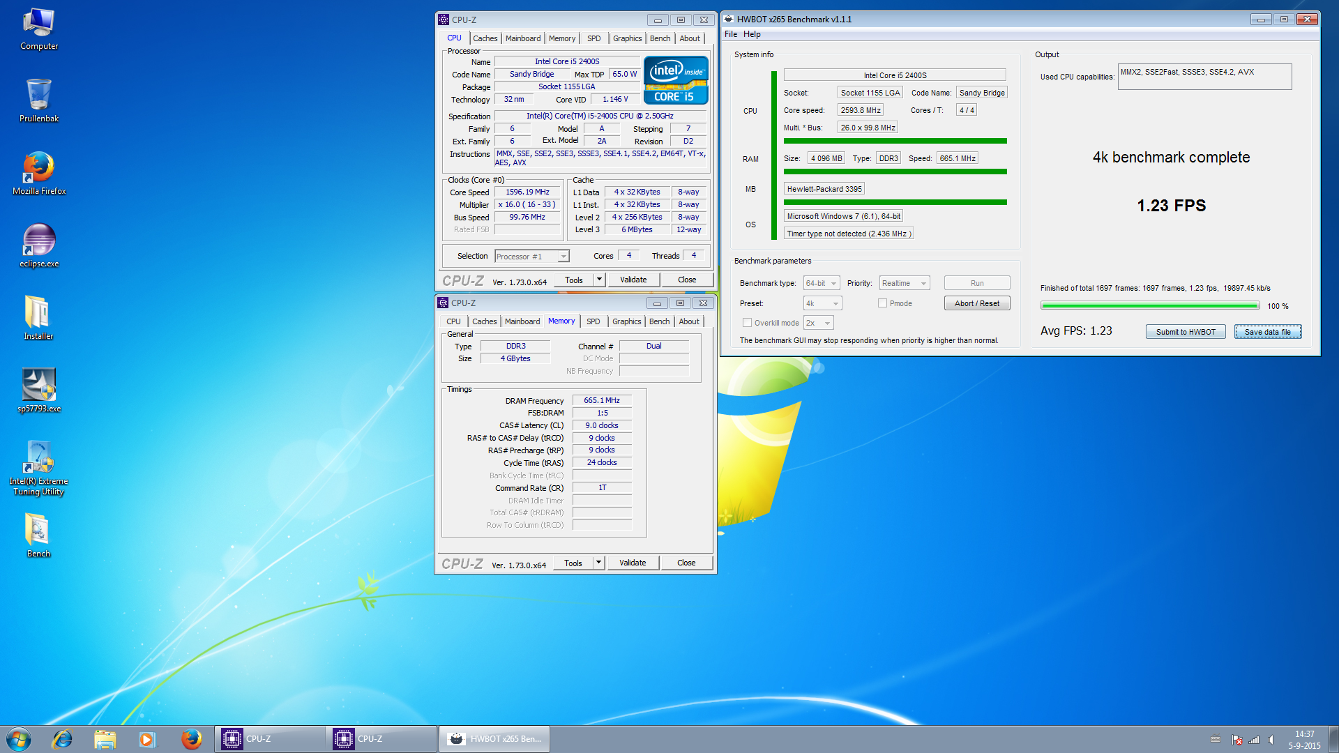Viewport: 1339px width, 753px height.
Task: Click the 1.23 FPS result text
Action: tap(1171, 206)
